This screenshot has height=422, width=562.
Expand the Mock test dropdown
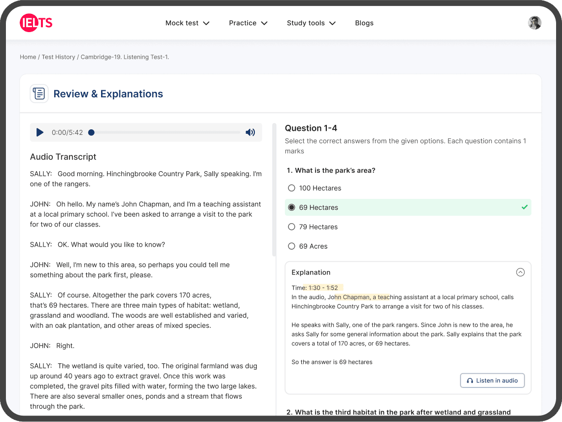tap(187, 23)
